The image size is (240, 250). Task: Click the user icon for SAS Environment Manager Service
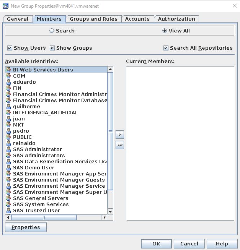(8, 186)
